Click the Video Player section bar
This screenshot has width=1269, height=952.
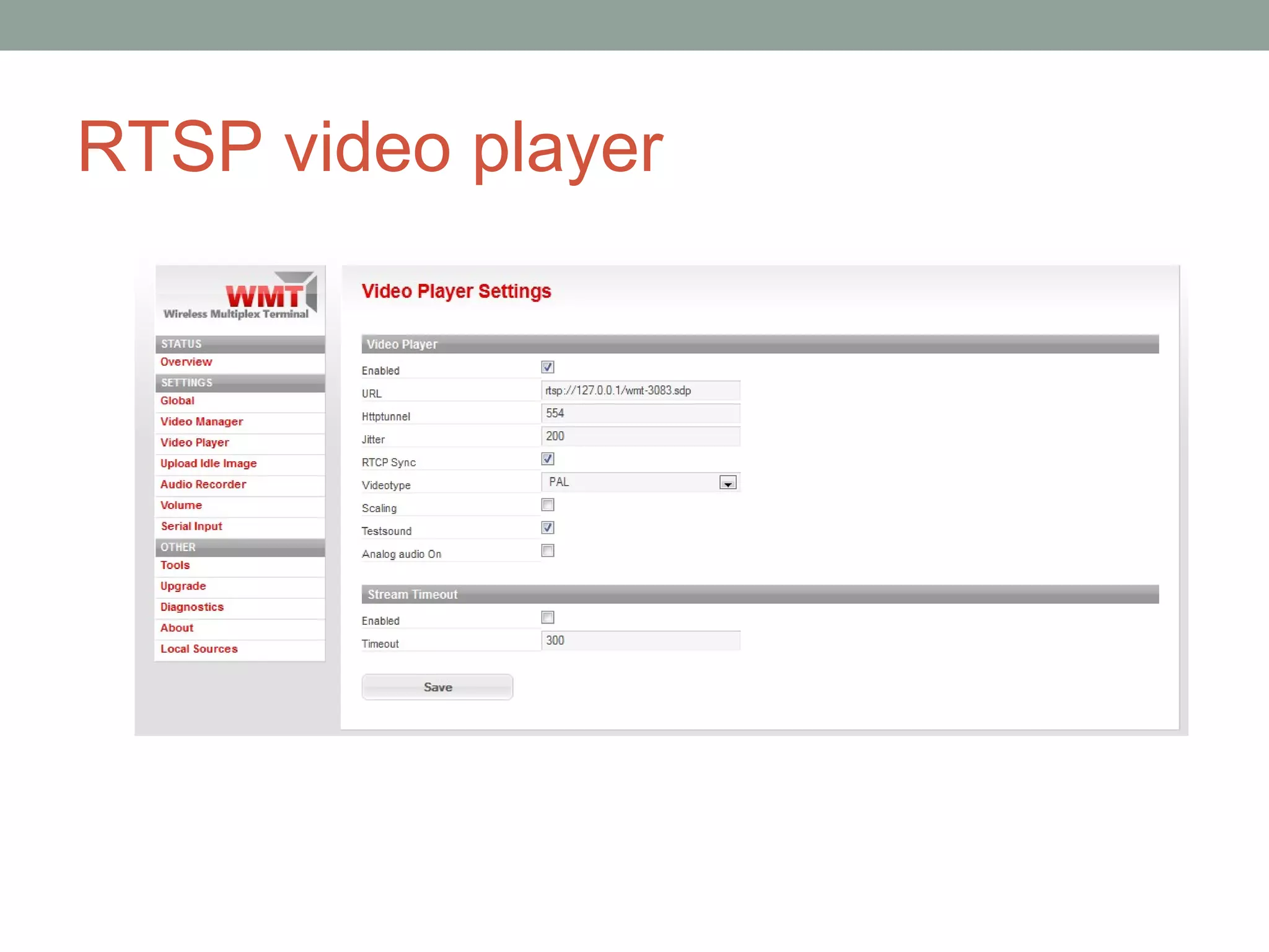pos(760,345)
